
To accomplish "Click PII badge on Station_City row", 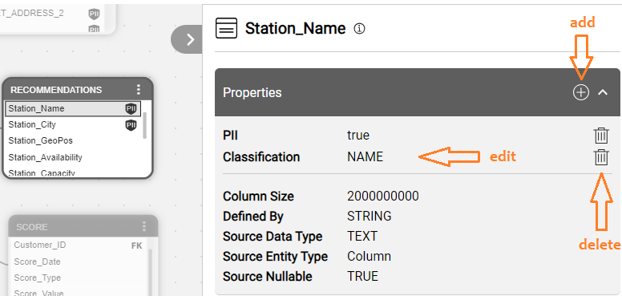I will [x=131, y=125].
